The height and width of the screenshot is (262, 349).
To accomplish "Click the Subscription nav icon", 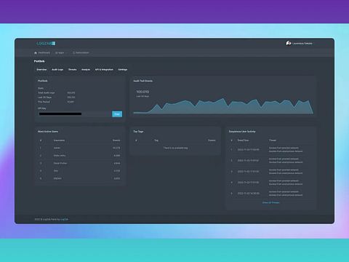I will (74, 52).
